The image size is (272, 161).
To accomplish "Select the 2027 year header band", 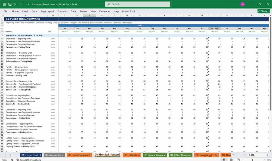I will pos(140,26).
